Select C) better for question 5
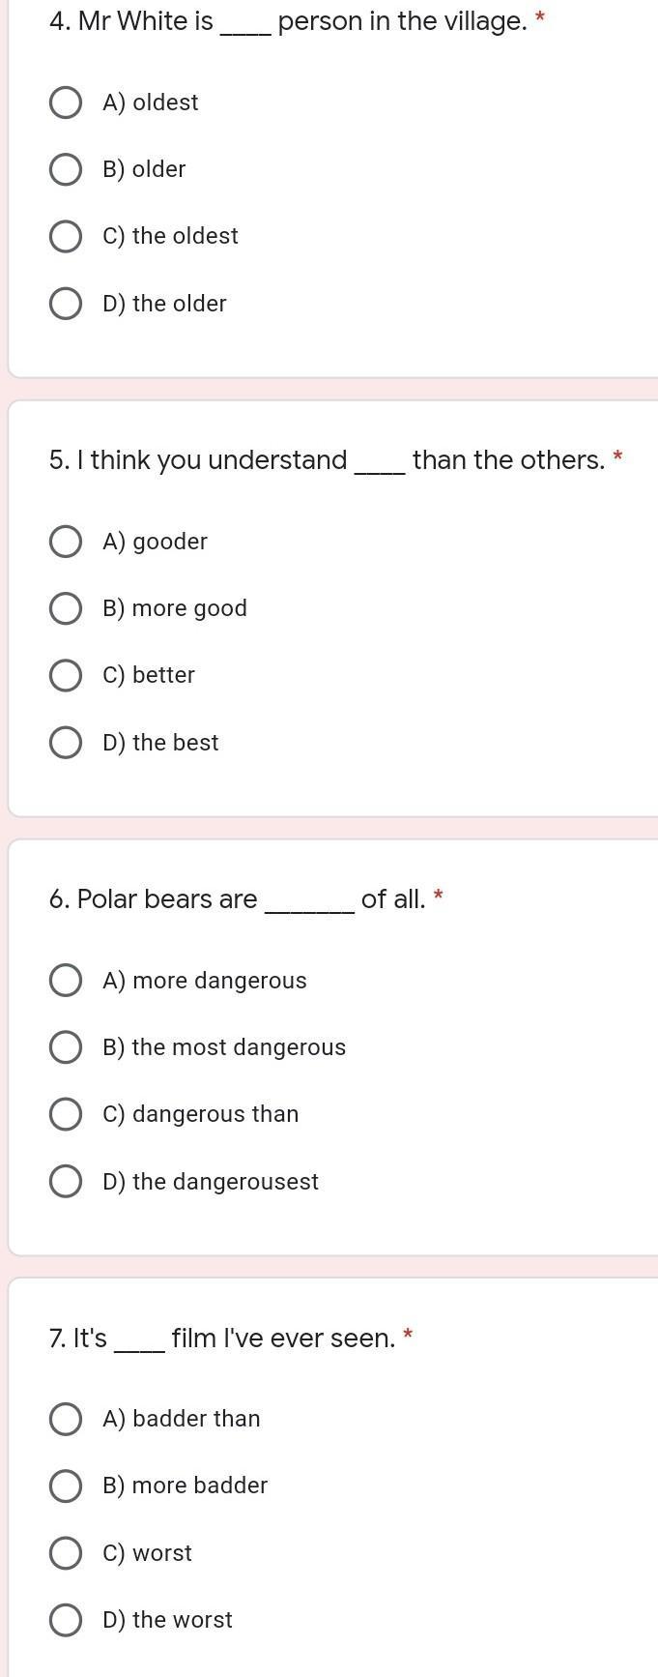 (65, 675)
